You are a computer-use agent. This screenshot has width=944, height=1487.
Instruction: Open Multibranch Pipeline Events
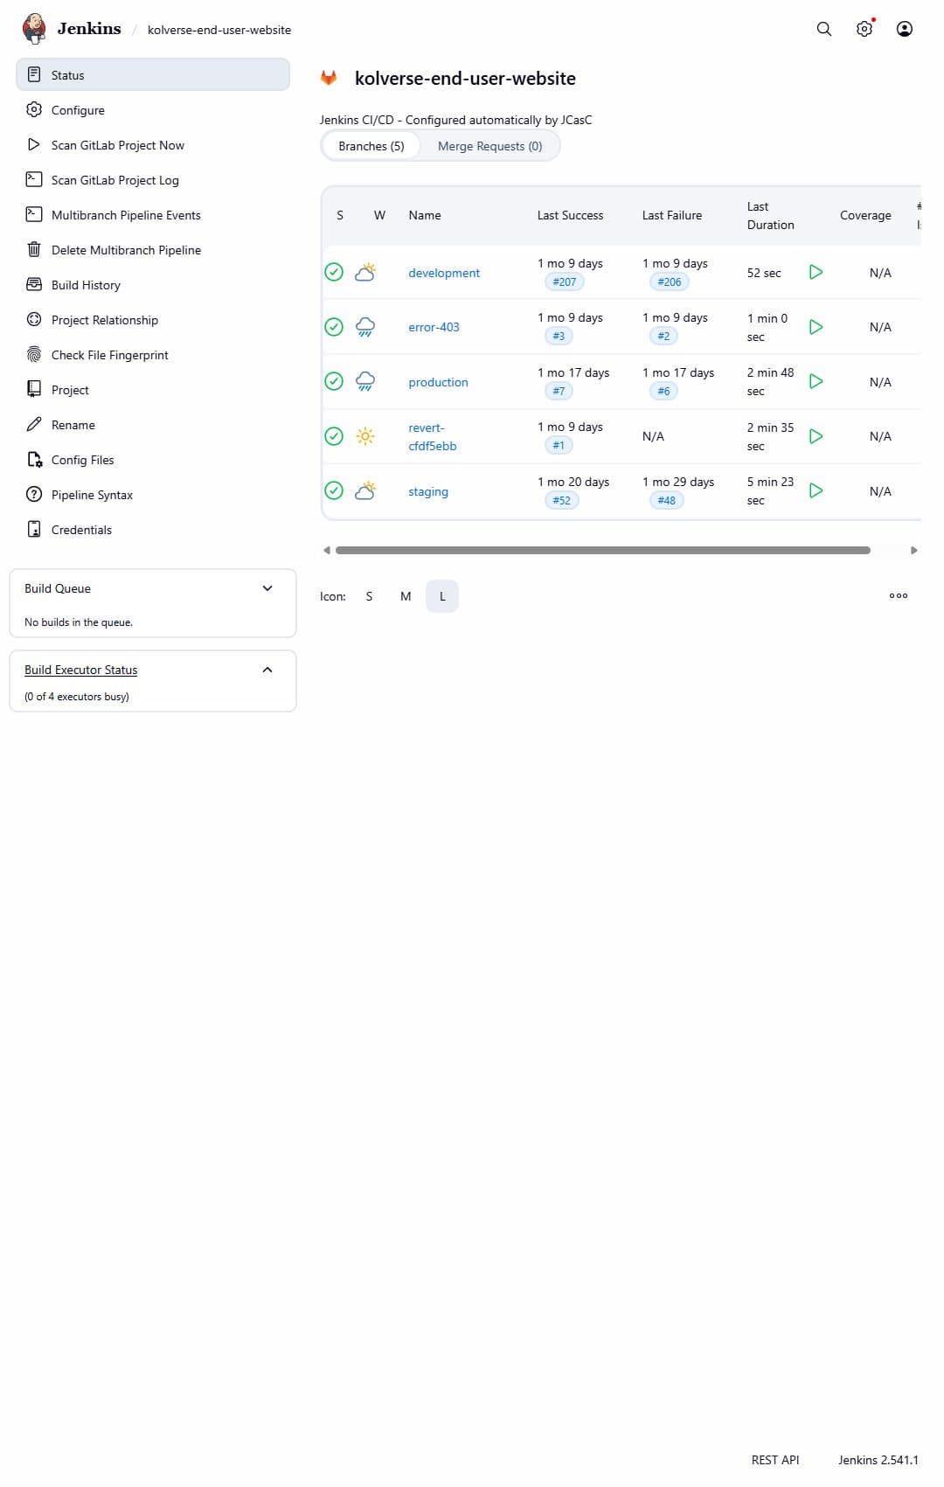coord(153,215)
